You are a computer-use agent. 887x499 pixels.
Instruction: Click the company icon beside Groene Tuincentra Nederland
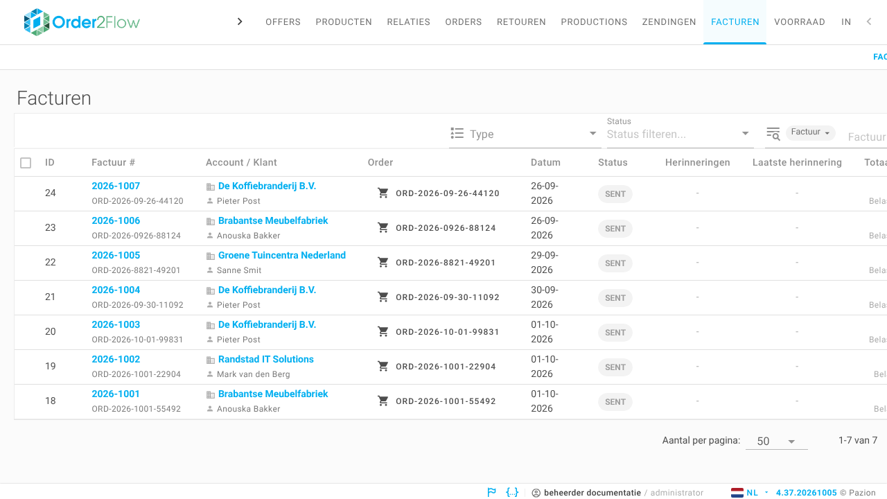click(x=211, y=256)
